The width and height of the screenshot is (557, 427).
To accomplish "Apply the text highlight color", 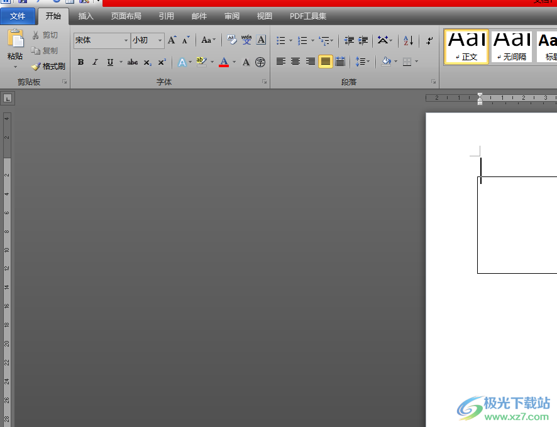I will click(201, 62).
